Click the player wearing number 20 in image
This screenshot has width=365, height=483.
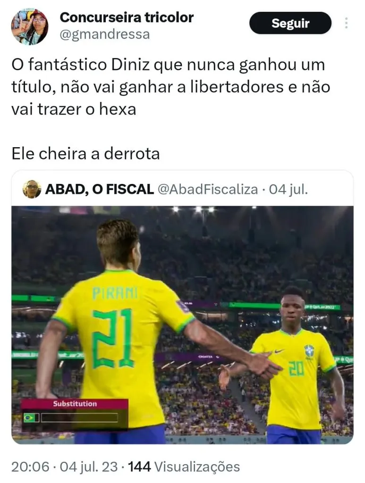tap(296, 366)
